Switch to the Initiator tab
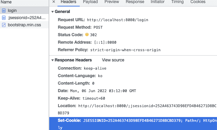This screenshot has height=130, width=217. pyautogui.click(x=157, y=2)
